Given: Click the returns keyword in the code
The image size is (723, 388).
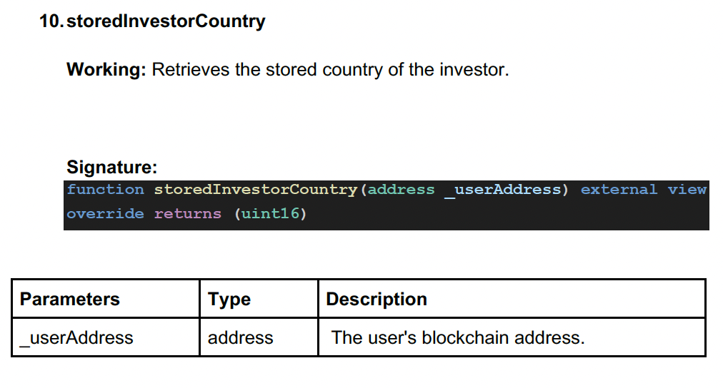Looking at the screenshot, I should pyautogui.click(x=188, y=214).
